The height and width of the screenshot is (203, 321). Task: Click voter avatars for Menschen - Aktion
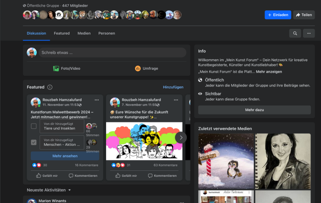point(92,142)
